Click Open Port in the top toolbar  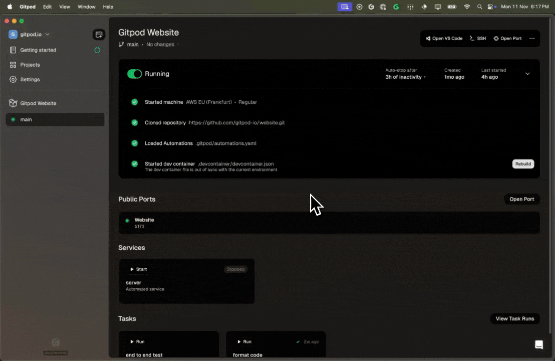click(507, 38)
